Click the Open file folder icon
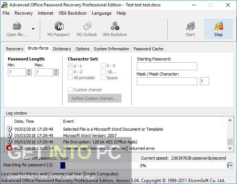Image resolution: width=237 pixels, height=184 pixels. point(17,26)
